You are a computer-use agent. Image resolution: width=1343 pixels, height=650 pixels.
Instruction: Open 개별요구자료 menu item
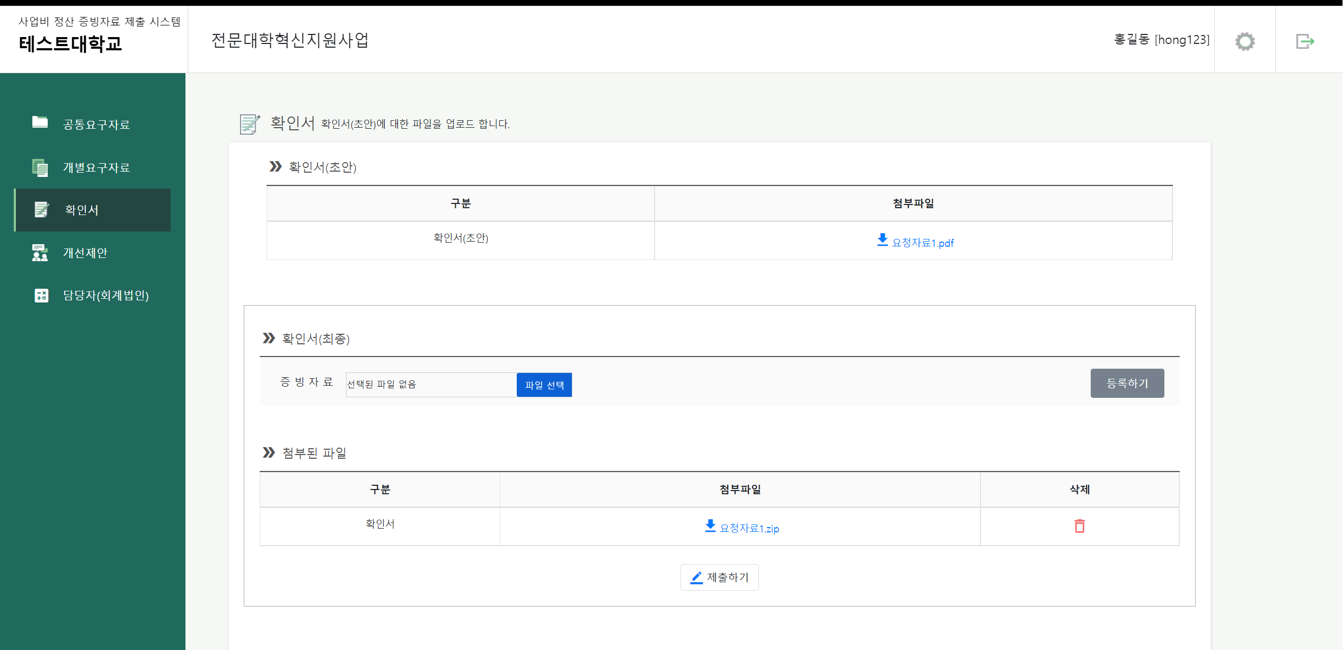click(x=96, y=167)
